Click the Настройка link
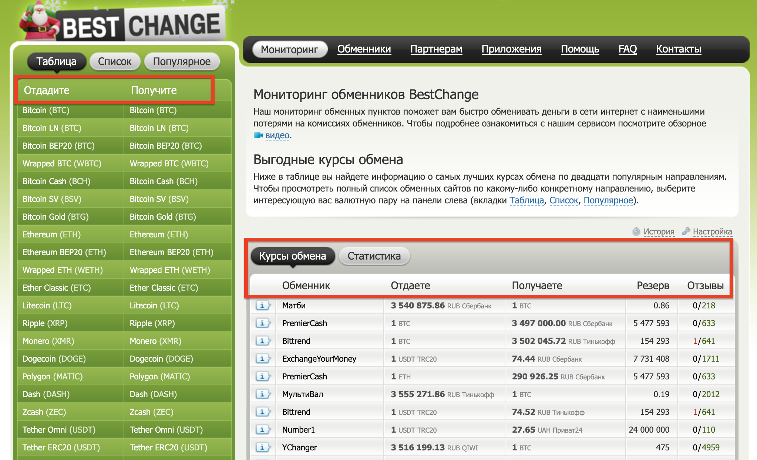 tap(712, 231)
